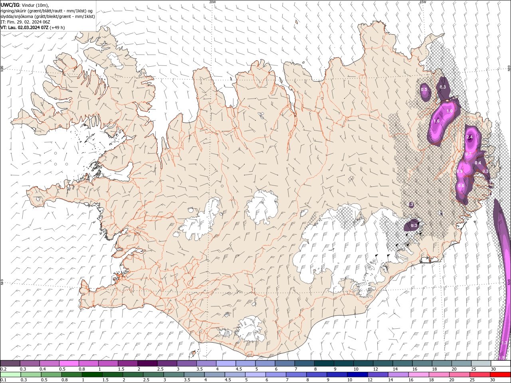
Task: Click the '14' number under upper legend row
Action: [x=395, y=369]
